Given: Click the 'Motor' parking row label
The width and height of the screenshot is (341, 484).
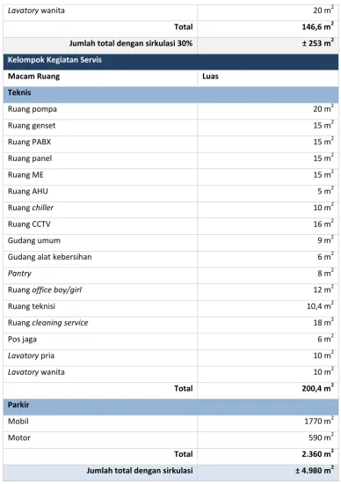Looking at the screenshot, I should (x=19, y=437).
